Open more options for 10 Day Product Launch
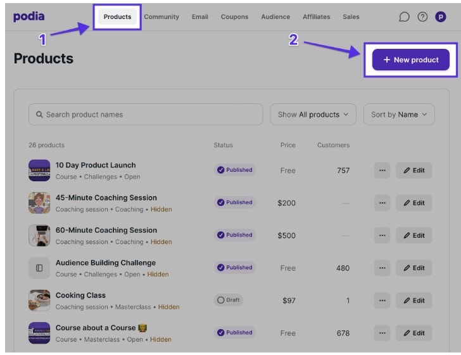Image resolution: width=461 pixels, height=355 pixels. 382,171
